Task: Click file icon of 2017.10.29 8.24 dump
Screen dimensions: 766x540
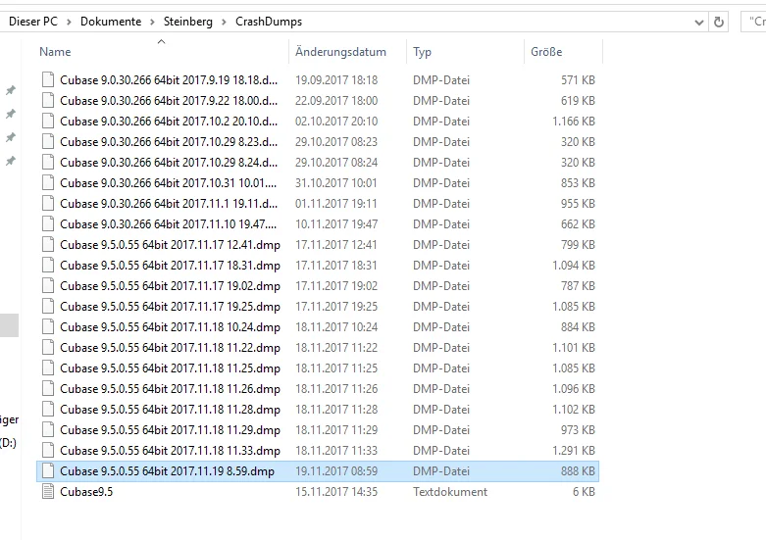Action: click(48, 162)
